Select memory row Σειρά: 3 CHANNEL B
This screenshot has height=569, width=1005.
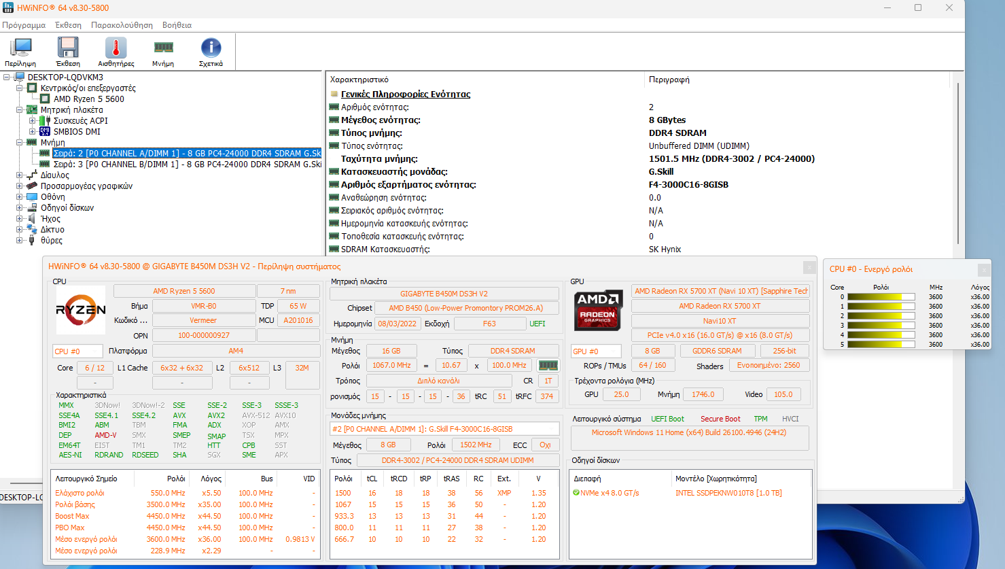click(x=187, y=165)
